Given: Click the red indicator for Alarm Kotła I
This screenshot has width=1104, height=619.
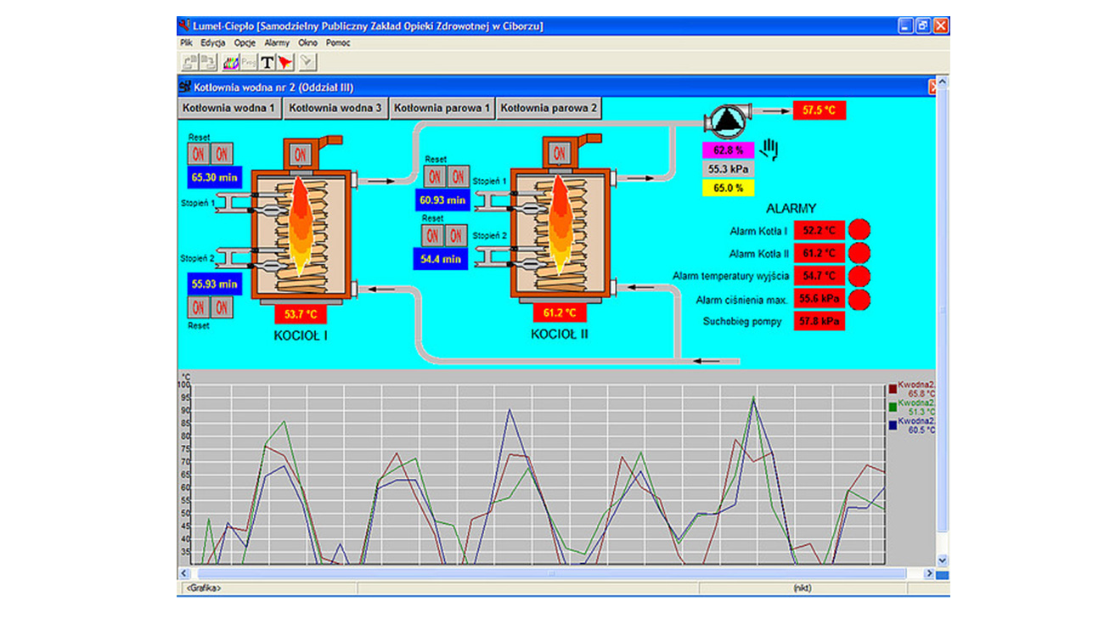Looking at the screenshot, I should pyautogui.click(x=859, y=230).
